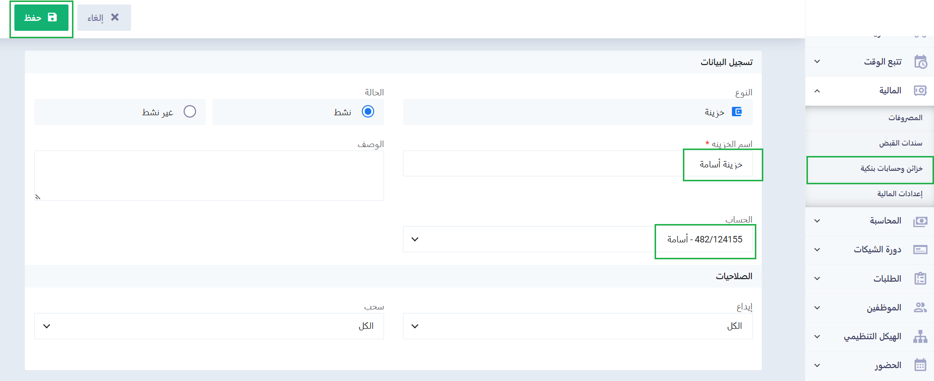Image resolution: width=934 pixels, height=381 pixels.
Task: Click the time tracking calendar-clock icon
Action: pos(920,62)
